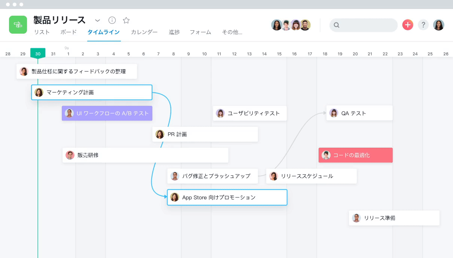Click your profile avatar in the top right
Screen dimensions: 453x258
point(438,25)
